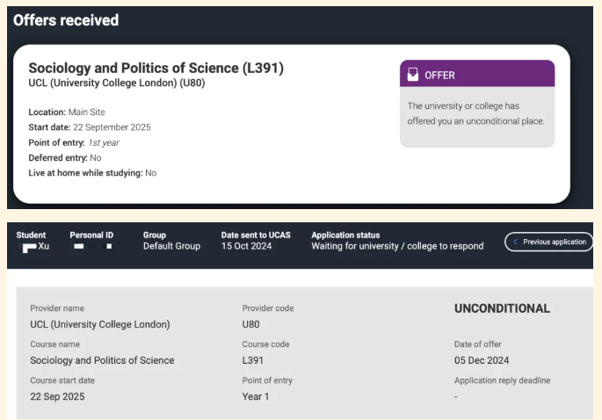Select the UNCONDITIONAL status heading
The height and width of the screenshot is (420, 602).
(x=502, y=308)
